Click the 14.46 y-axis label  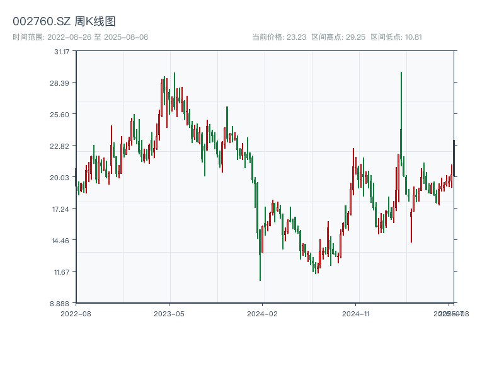click(x=60, y=241)
